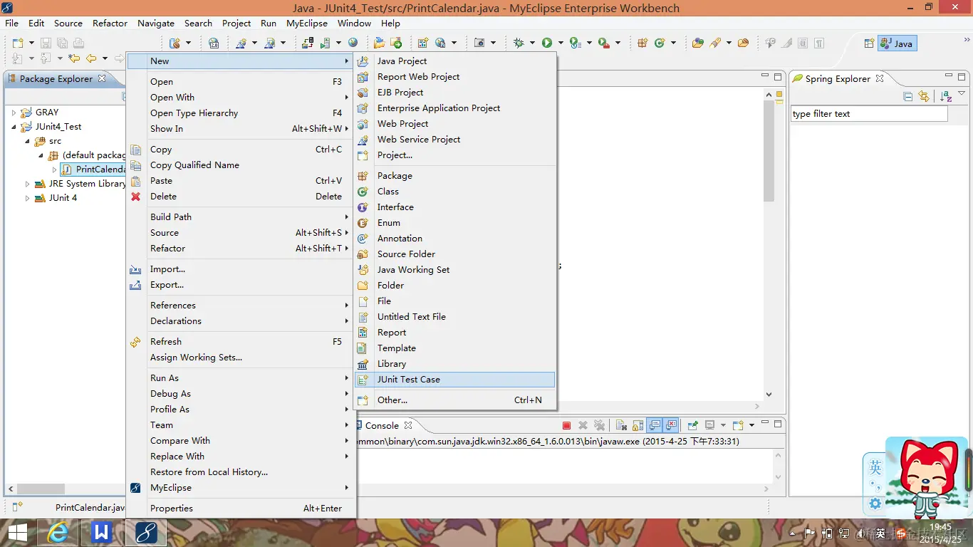Expand the JRE System Library node

pyautogui.click(x=28, y=184)
